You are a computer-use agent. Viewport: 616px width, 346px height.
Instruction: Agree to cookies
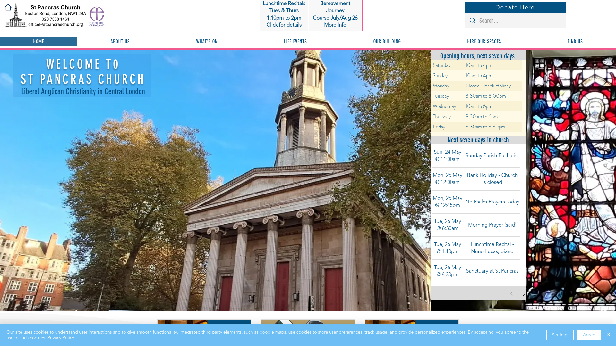coord(589,335)
